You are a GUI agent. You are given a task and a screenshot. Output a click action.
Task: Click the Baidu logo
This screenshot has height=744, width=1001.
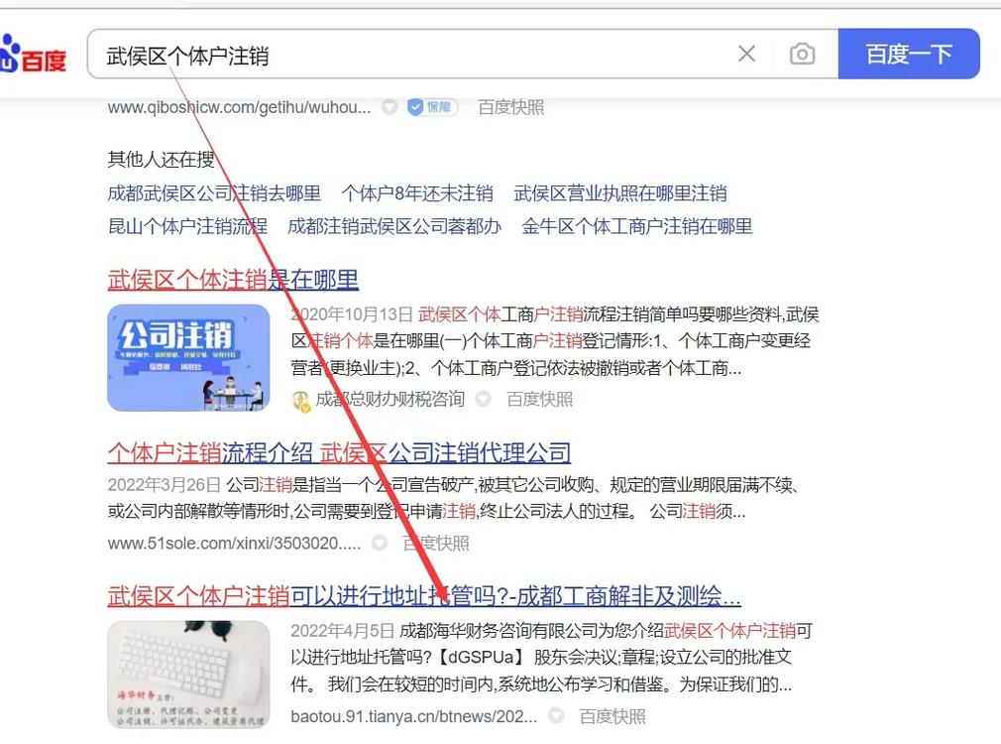pos(33,55)
